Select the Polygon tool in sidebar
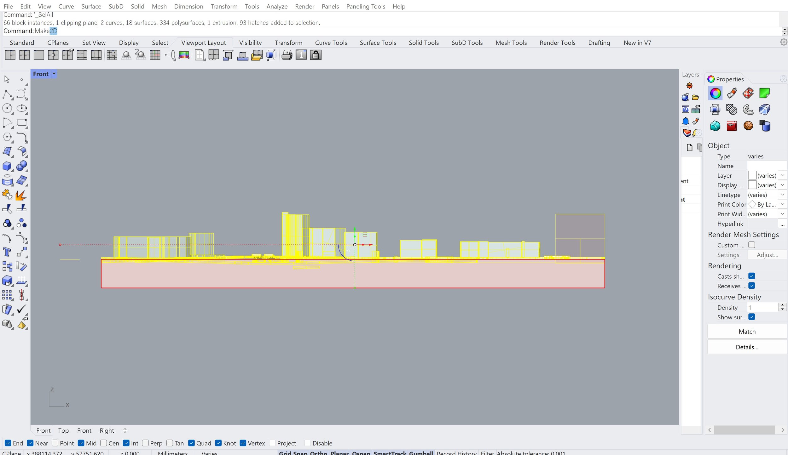Screen dimensions: 788x455 7,137
